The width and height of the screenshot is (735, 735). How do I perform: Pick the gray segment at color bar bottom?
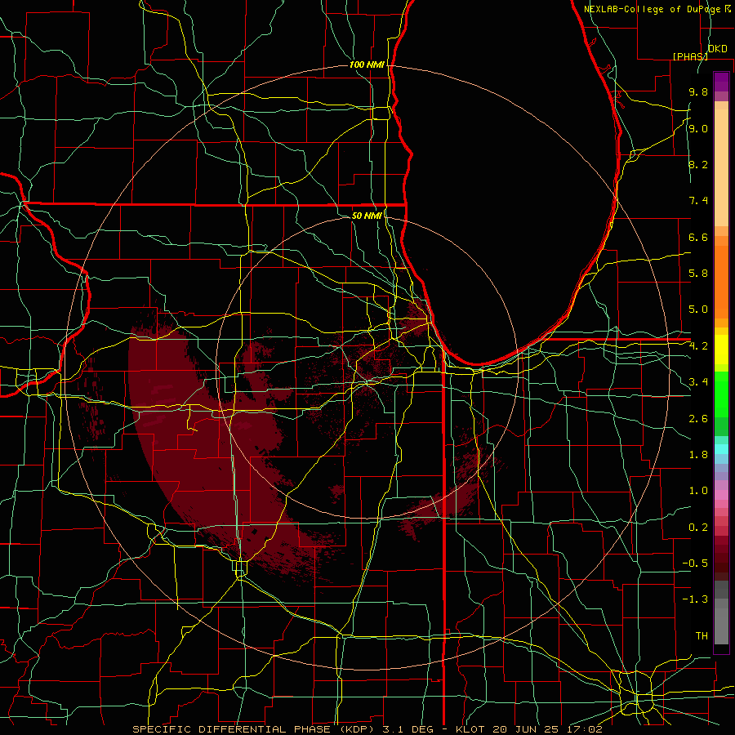[721, 626]
